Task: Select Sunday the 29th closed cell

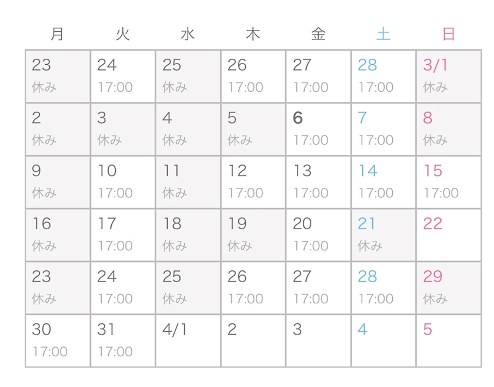Action: point(448,288)
